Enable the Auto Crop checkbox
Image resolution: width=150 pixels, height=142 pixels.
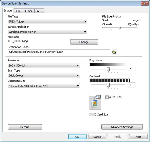[107, 97]
